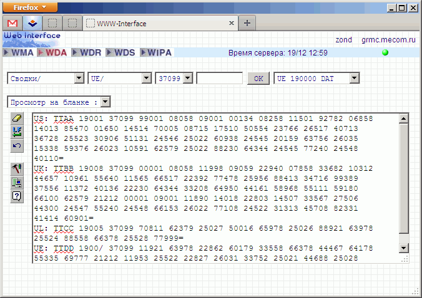Expand the Просмотр на бланке dropdown
Viewport: 422px width, 298px height.
[x=105, y=102]
